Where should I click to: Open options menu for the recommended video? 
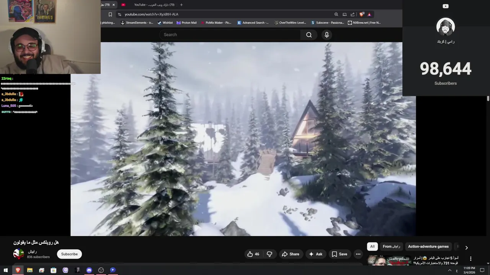pyautogui.click(x=470, y=259)
